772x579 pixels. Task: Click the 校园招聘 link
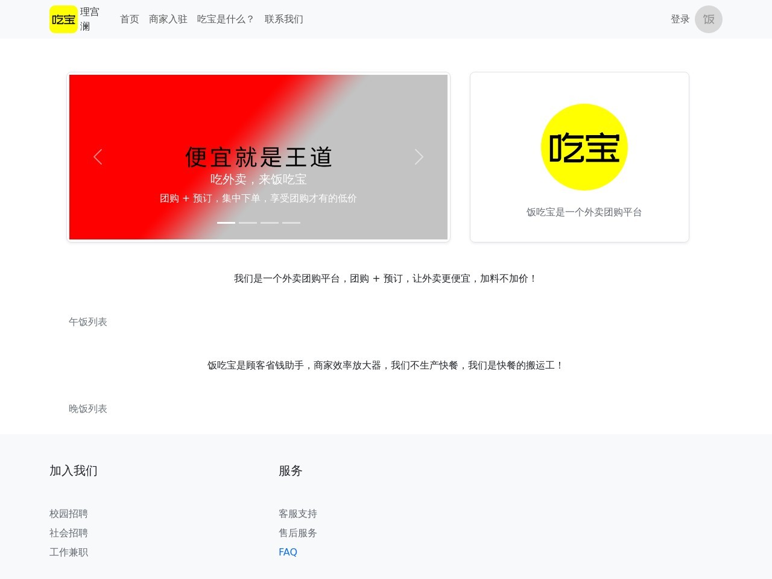pos(69,513)
